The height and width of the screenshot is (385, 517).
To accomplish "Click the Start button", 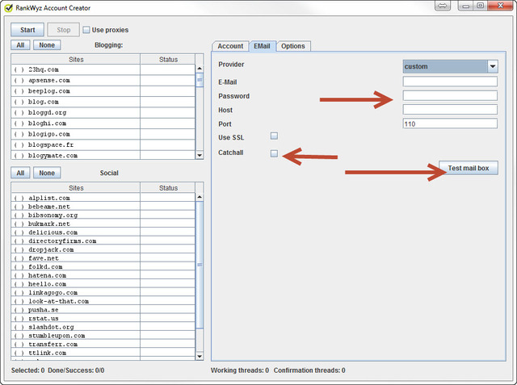I will click(27, 30).
